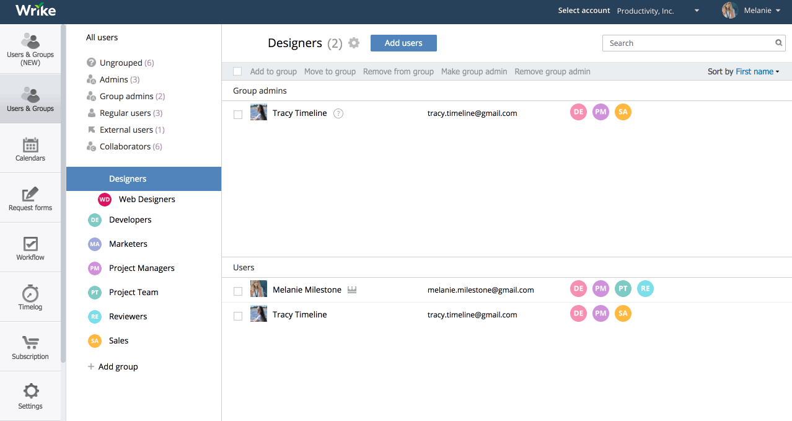Go to the Workflow section icon

tap(30, 247)
